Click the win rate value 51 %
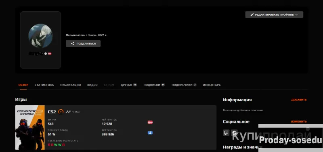Image resolution: width=323 pixels, height=152 pixels. pos(52,135)
